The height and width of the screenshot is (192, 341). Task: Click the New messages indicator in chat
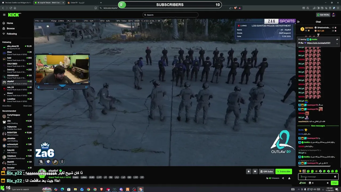point(318,126)
